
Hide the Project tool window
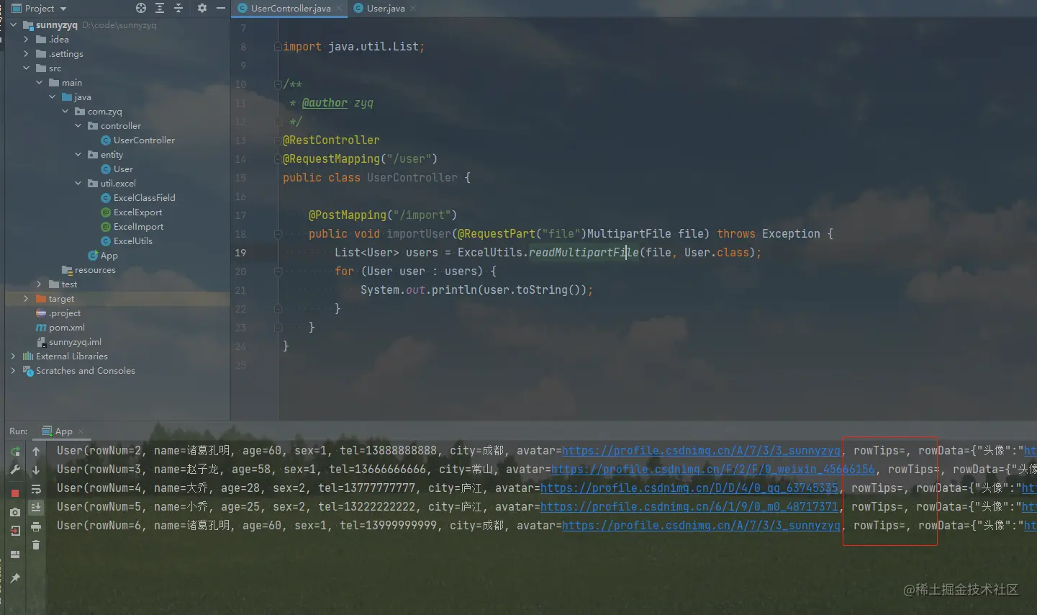tap(221, 8)
